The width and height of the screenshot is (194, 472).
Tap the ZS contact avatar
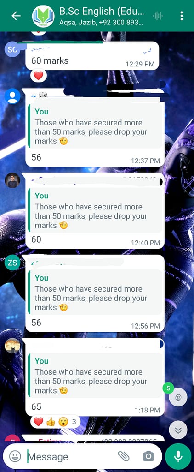click(12, 263)
